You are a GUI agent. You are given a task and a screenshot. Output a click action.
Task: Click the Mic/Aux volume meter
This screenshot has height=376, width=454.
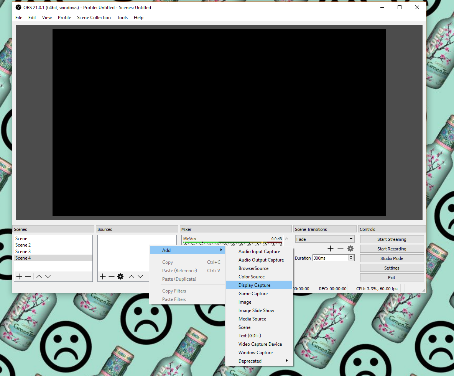coord(232,243)
